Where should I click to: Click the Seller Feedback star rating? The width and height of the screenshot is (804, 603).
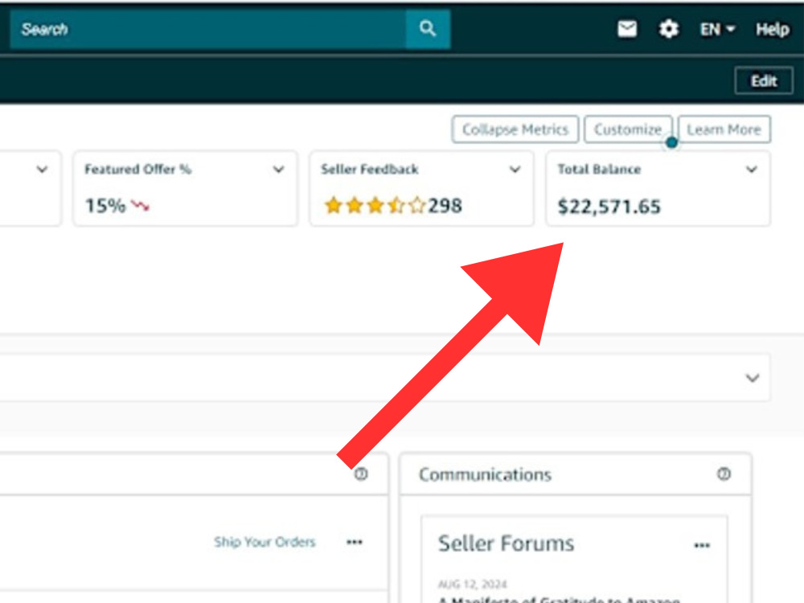375,206
